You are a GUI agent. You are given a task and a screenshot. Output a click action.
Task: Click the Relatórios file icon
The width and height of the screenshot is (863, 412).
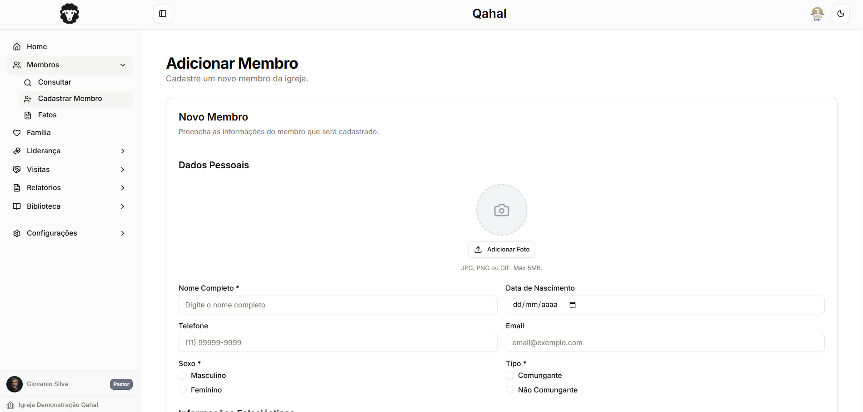coord(17,188)
